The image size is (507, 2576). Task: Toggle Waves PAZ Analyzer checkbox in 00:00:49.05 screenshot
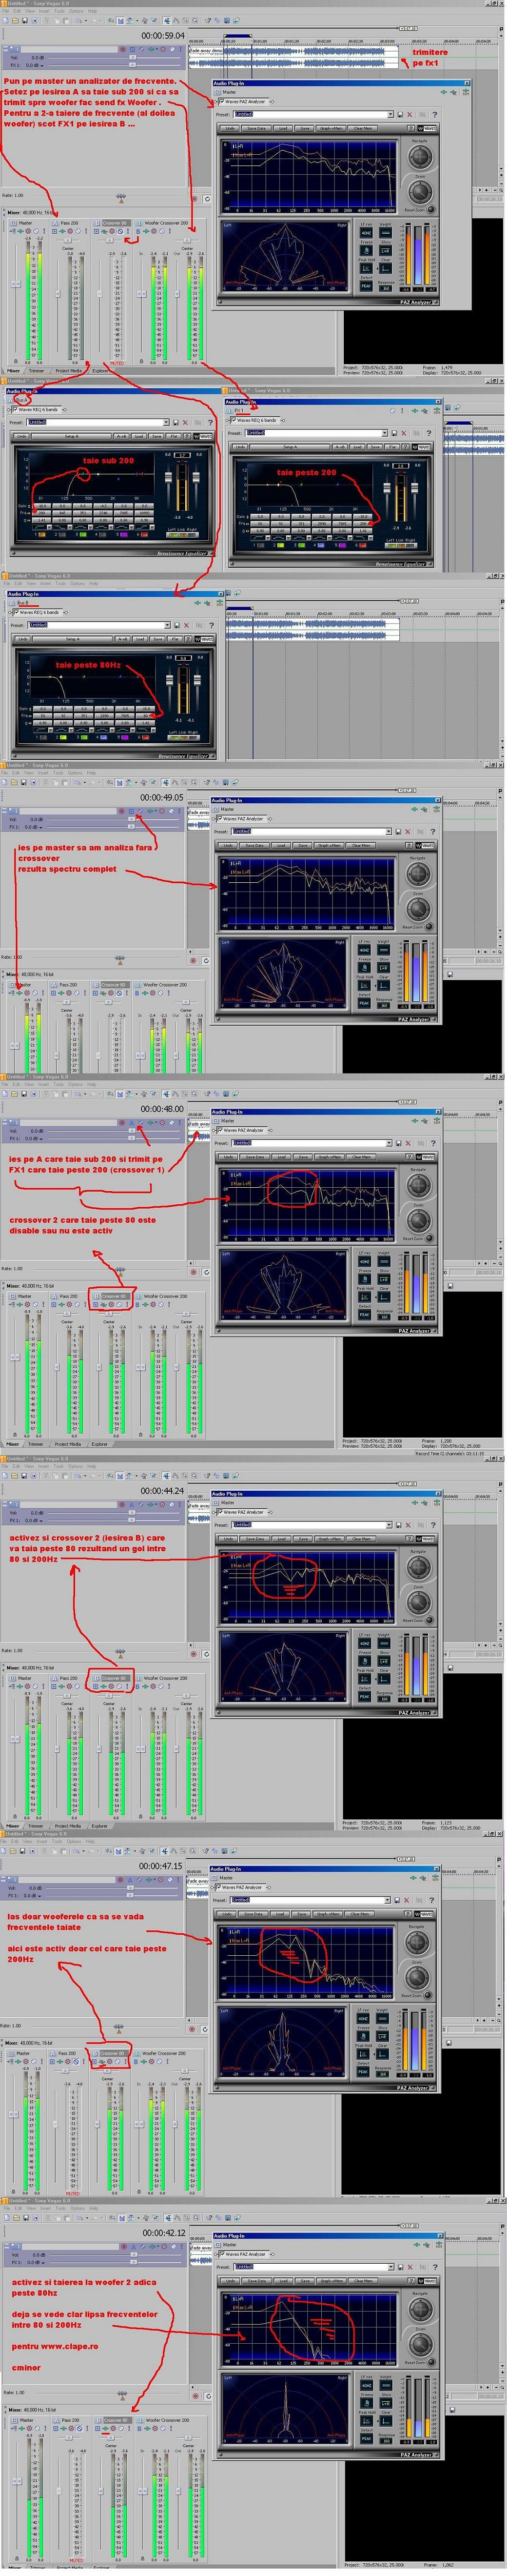click(220, 818)
